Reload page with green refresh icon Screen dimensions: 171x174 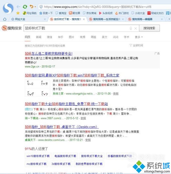[x=25, y=7]
